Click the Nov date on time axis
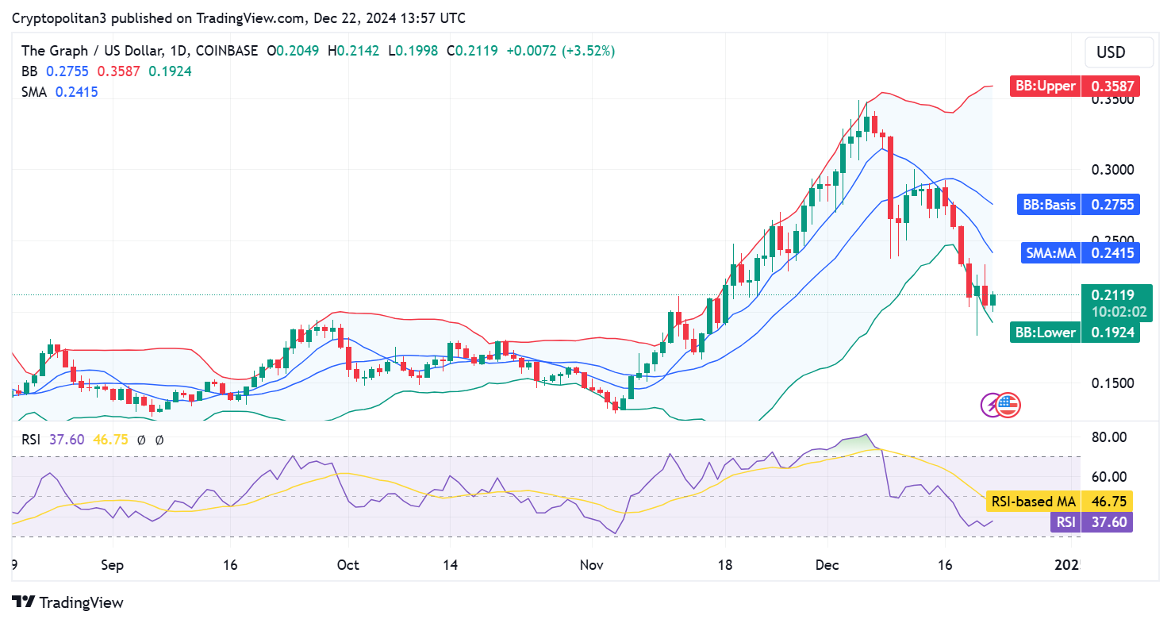The height and width of the screenshot is (623, 1171). (x=591, y=565)
